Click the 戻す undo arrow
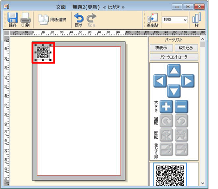Image resolution: width=218 pixels, height=189 pixels. click(78, 20)
